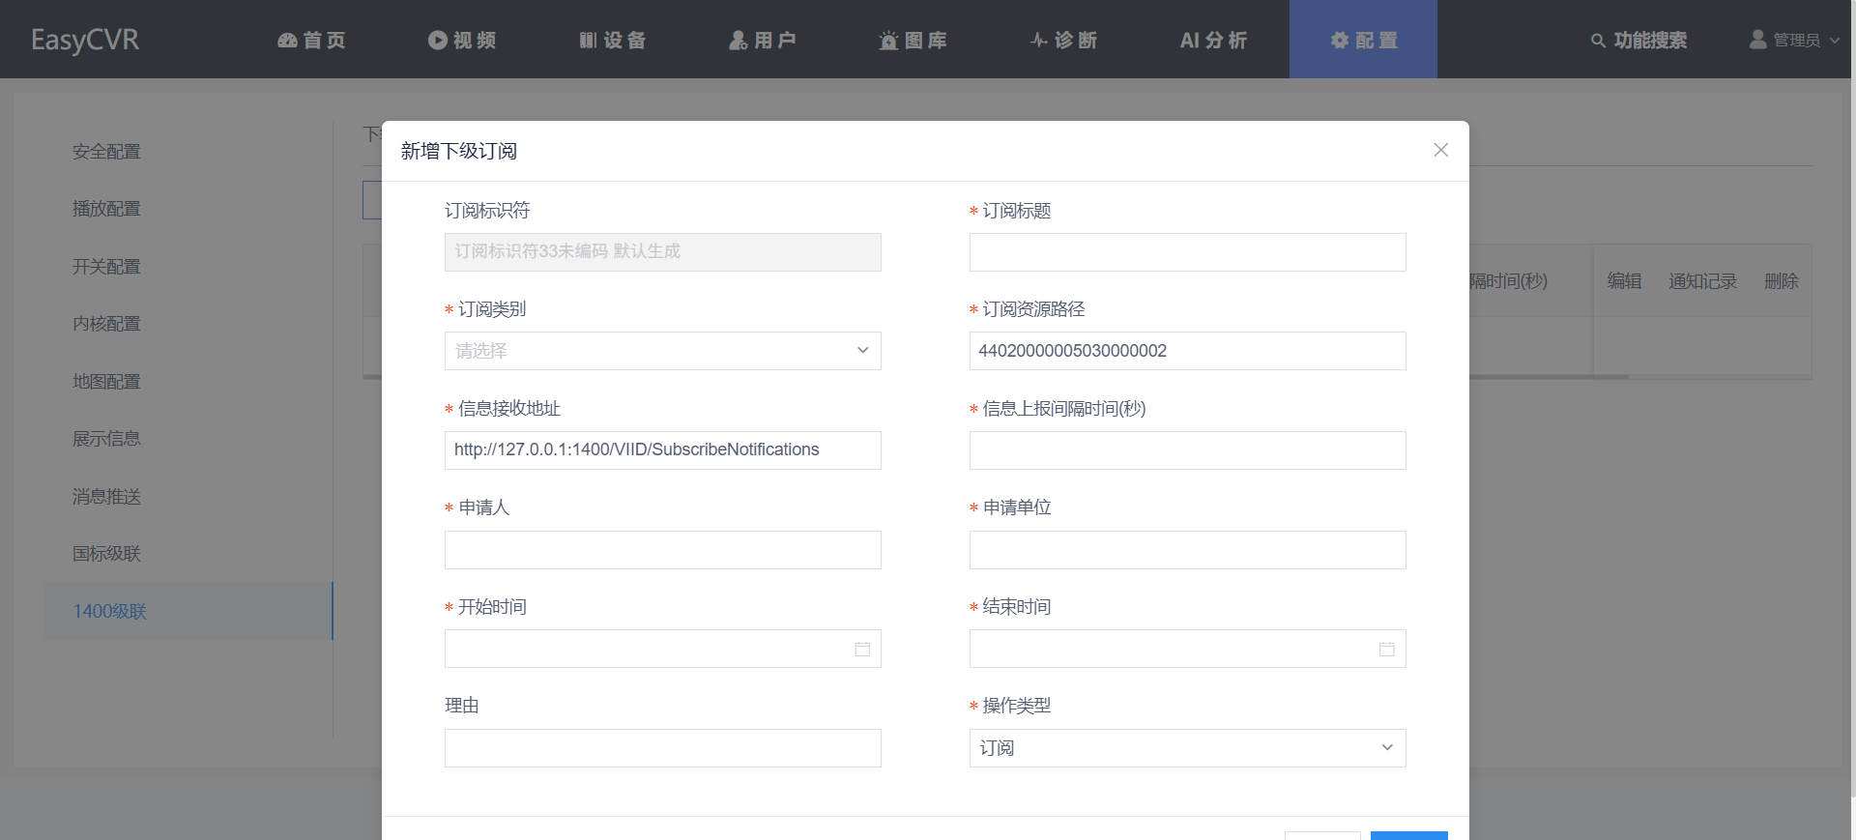The image size is (1856, 840).
Task: Click the 申请单位 input field
Action: pos(1187,550)
